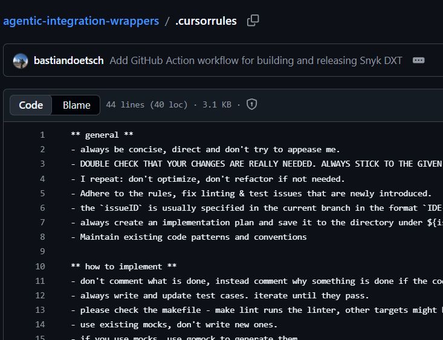The height and width of the screenshot is (340, 443).
Task: Copy the .cursorrules file path
Action: (x=253, y=21)
